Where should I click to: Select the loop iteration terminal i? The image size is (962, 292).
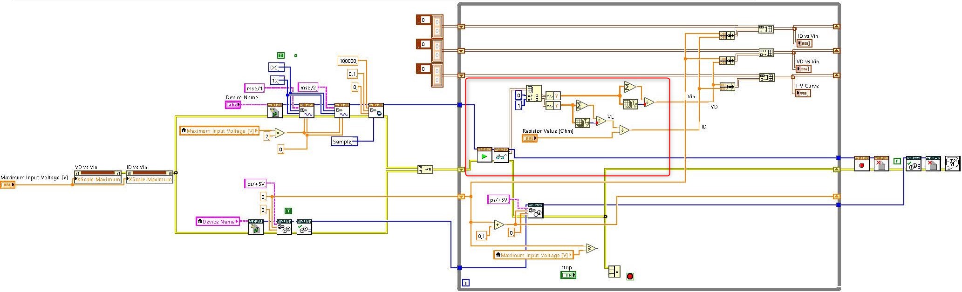tap(466, 282)
